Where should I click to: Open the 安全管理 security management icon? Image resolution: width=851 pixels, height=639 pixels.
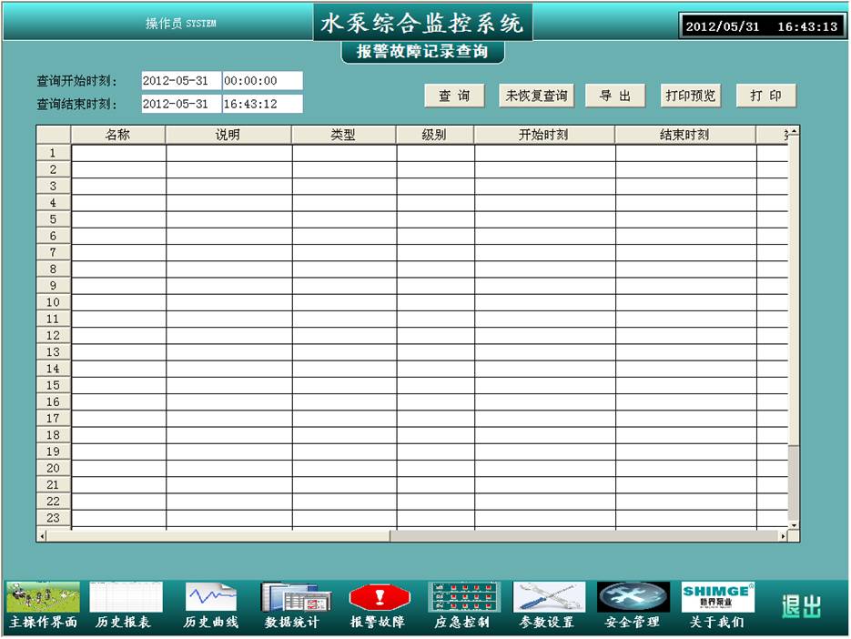click(633, 598)
